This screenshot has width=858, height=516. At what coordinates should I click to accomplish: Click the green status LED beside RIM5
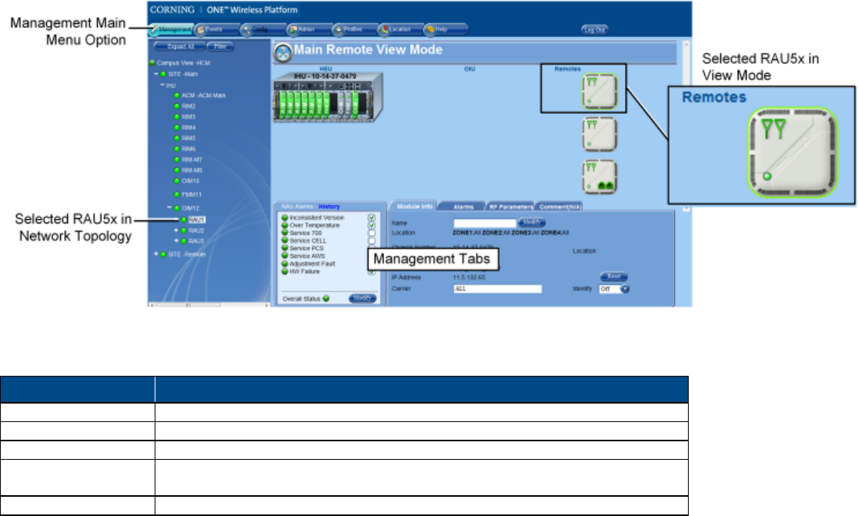coord(177,138)
